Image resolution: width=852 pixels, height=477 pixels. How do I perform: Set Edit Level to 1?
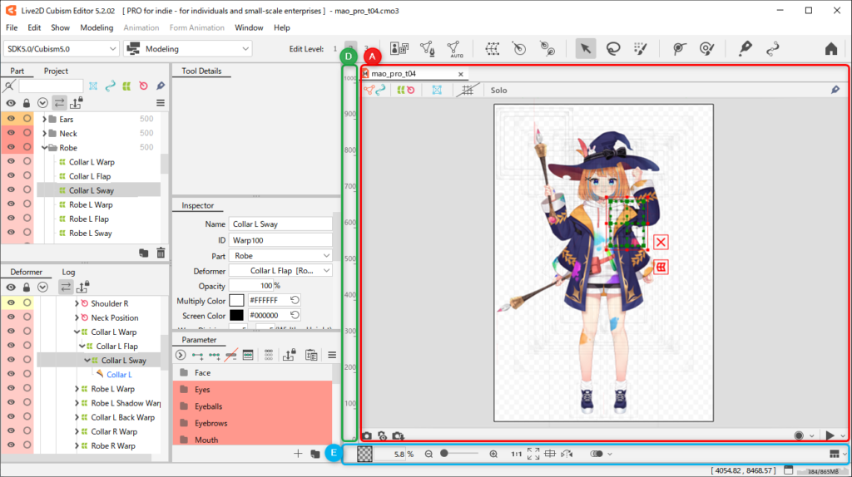(335, 49)
